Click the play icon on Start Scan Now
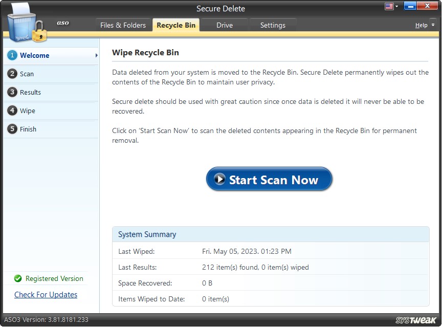This screenshot has height=327, width=442. 220,180
